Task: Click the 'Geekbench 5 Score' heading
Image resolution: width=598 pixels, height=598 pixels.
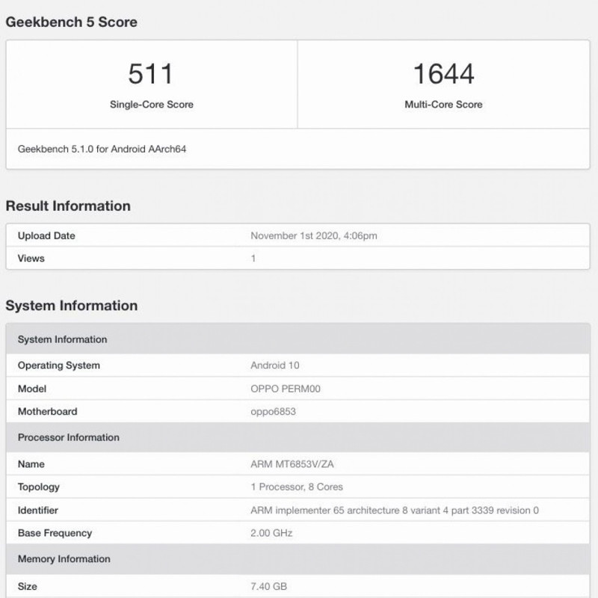Action: (x=71, y=22)
